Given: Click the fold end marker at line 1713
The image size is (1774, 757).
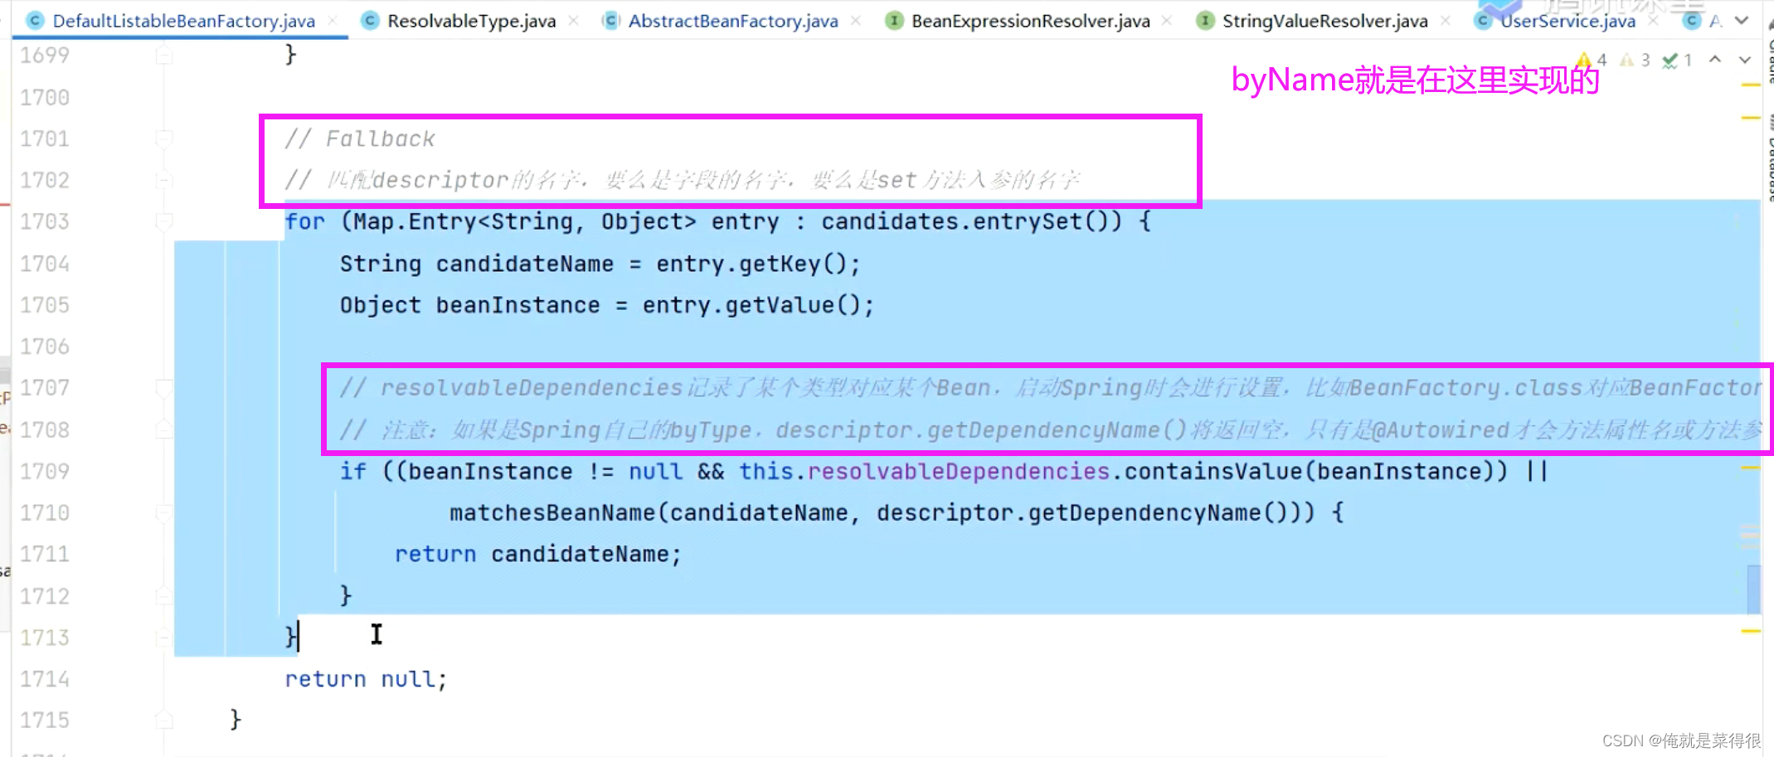Looking at the screenshot, I should click(x=164, y=637).
